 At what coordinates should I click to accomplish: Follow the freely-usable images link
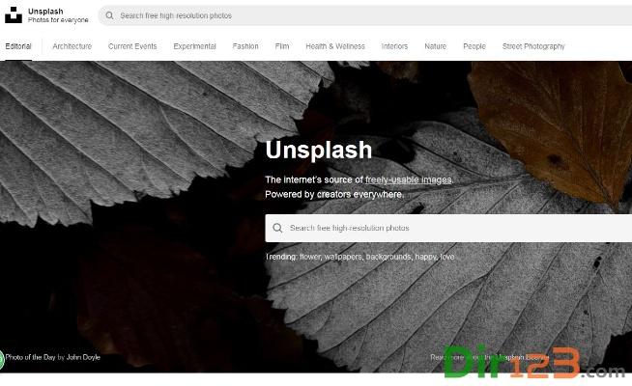click(409, 179)
